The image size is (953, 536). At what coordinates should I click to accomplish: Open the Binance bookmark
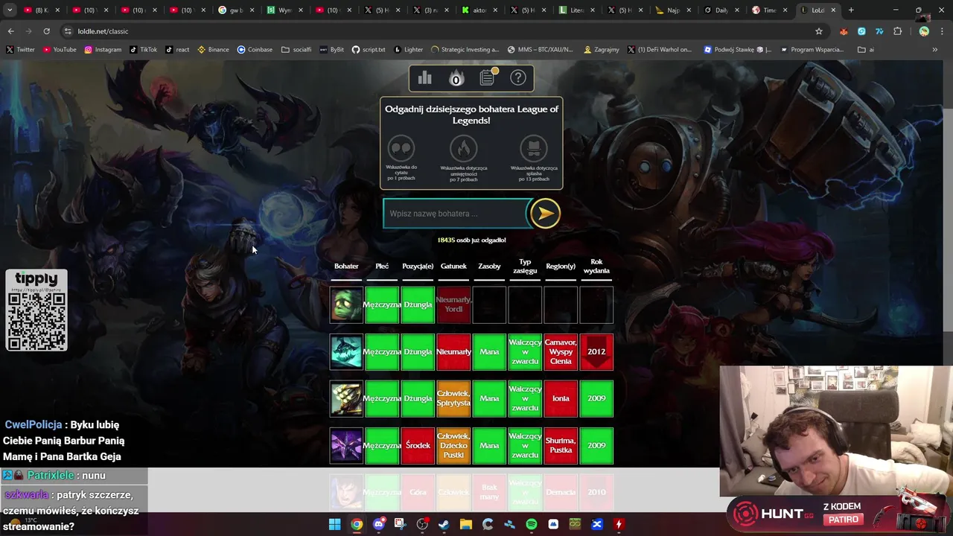pos(213,49)
